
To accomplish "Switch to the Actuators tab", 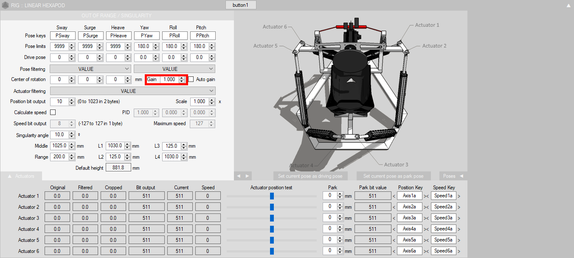I will pos(21,176).
